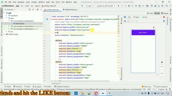Image resolution: width=172 pixels, height=96 pixels.
Task: Open File Explorer from taskbar
Action: point(83,93)
